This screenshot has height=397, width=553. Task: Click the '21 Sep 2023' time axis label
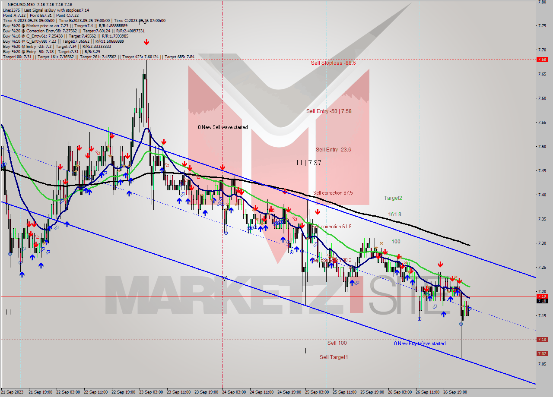(x=12, y=392)
